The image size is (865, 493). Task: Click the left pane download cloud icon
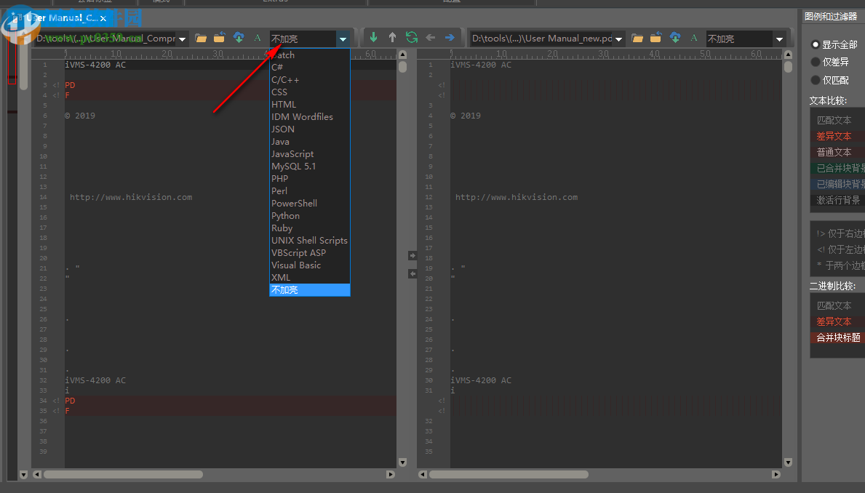[239, 39]
